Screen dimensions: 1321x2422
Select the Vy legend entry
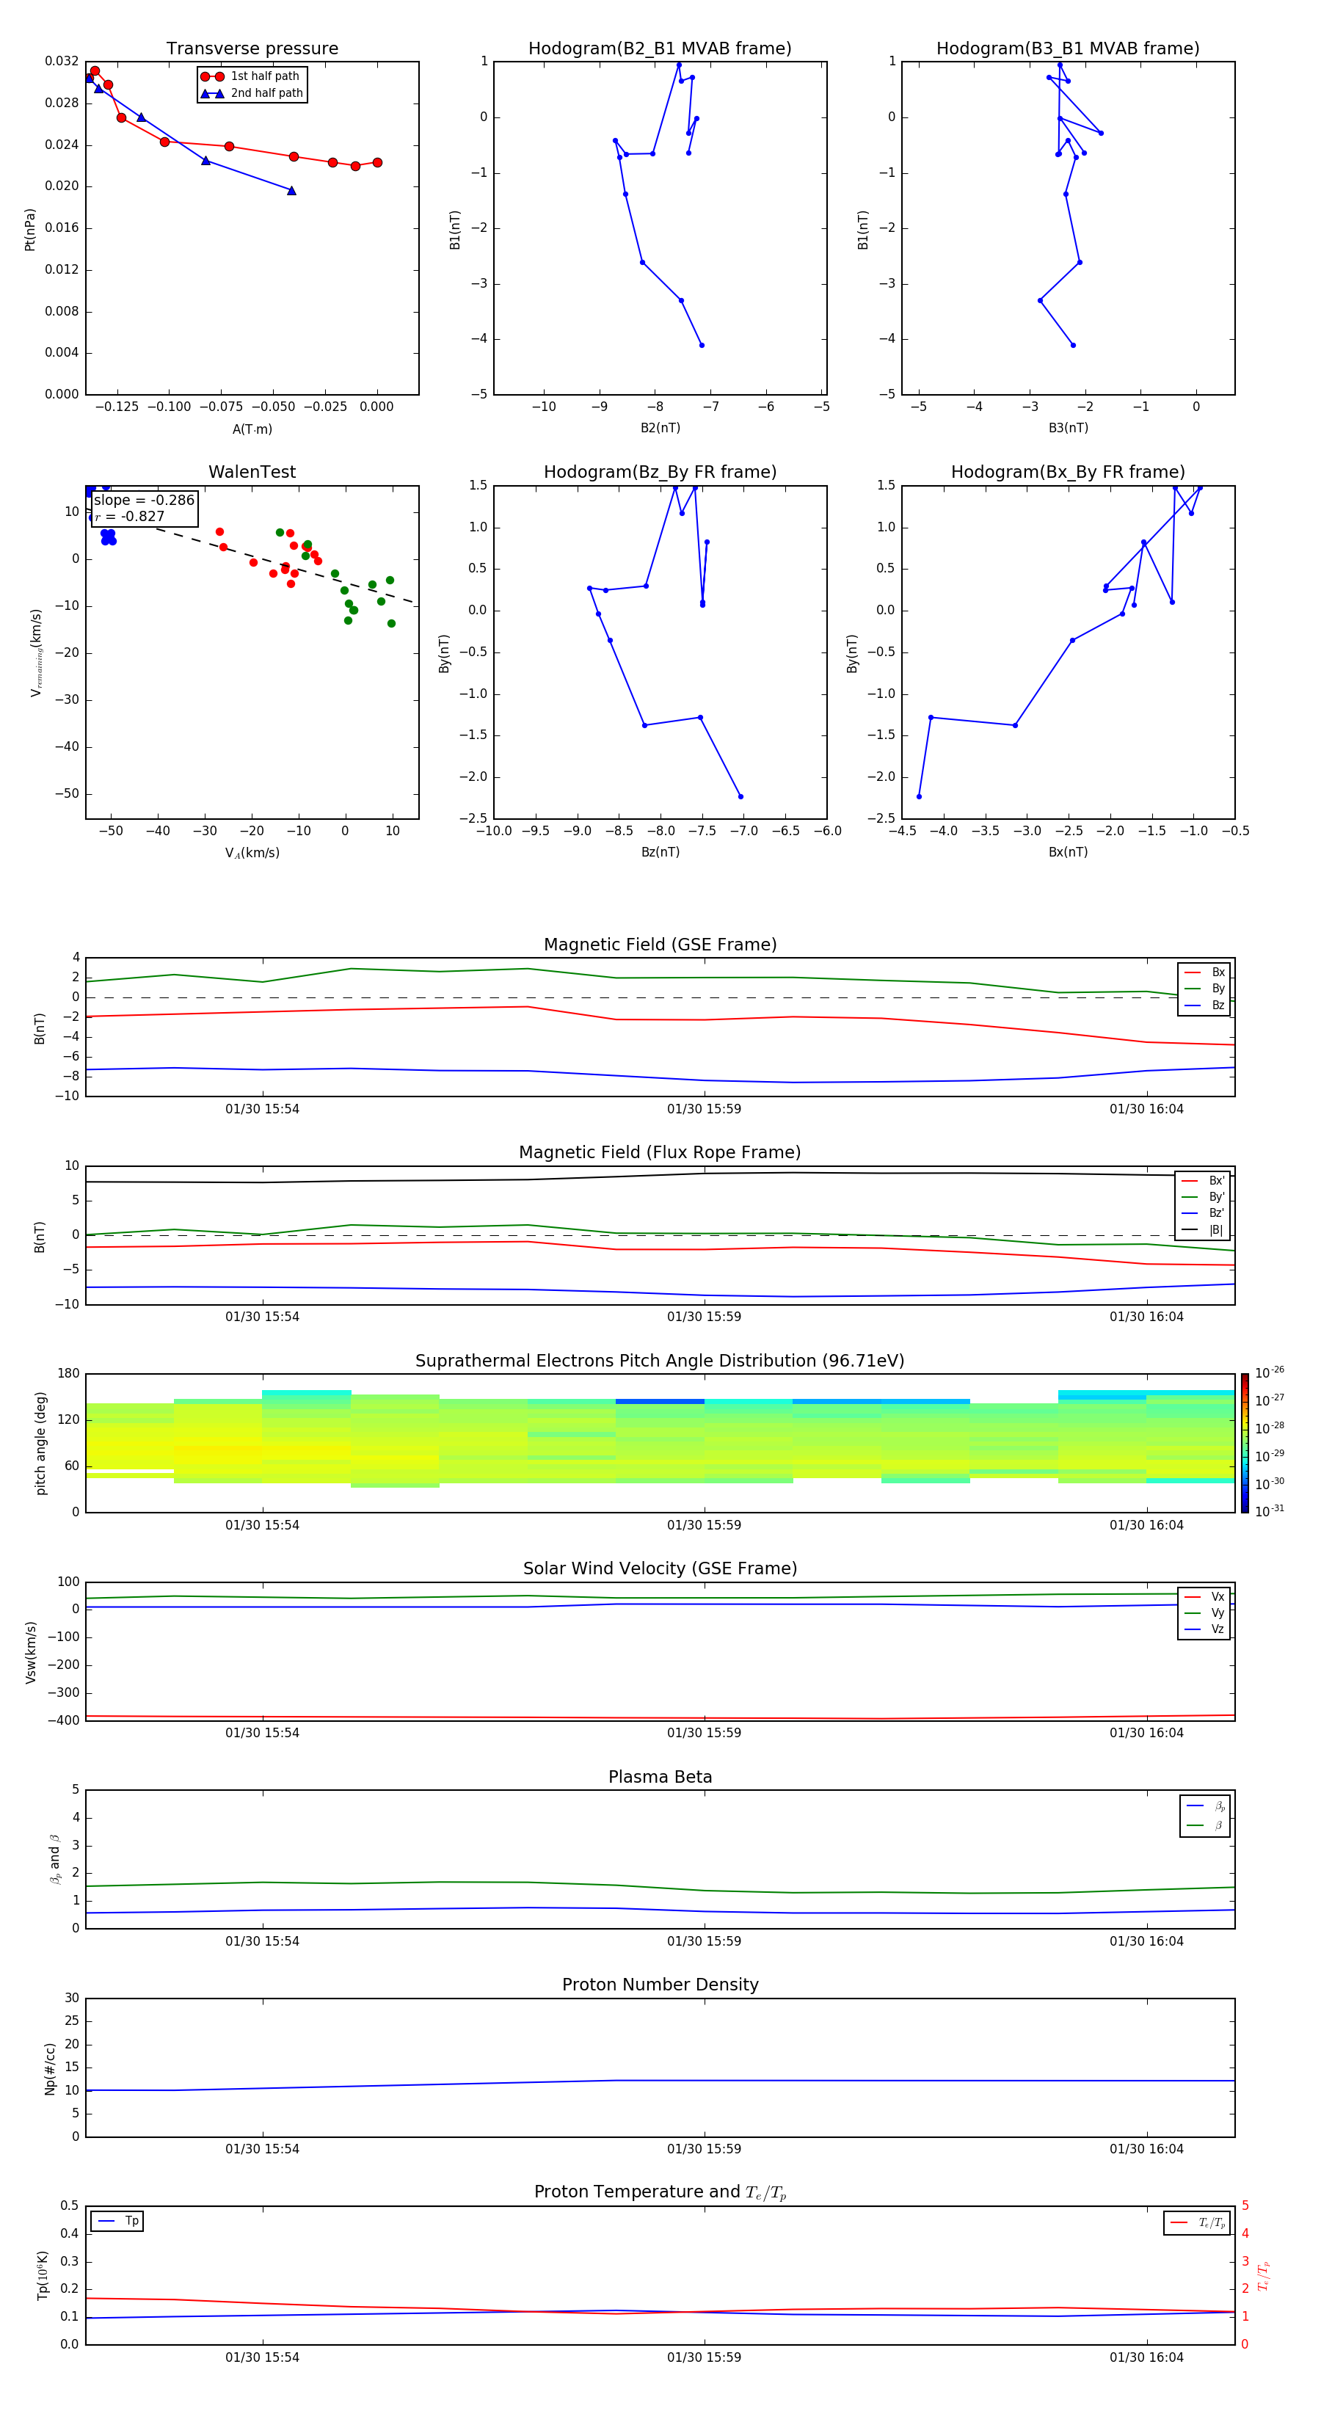(x=1204, y=1612)
